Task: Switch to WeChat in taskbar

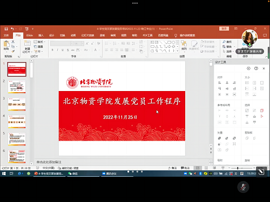Action: pos(73,173)
